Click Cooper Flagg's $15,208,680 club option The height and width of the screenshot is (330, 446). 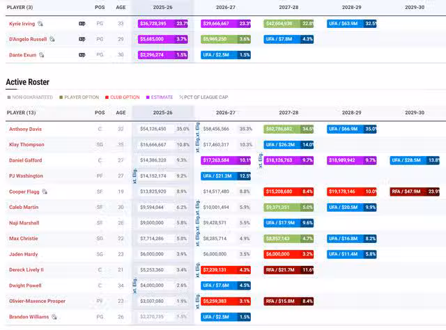click(x=289, y=191)
